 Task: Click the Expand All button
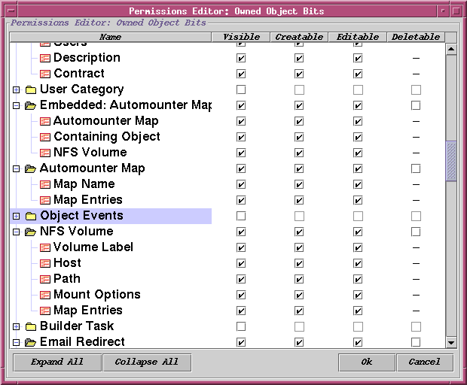[57, 362]
